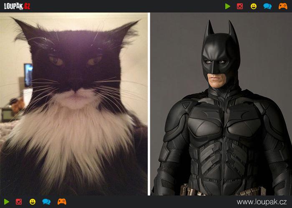292x208 pixels.
Task: Click the yellow smiley icon in the top bar
Action: tap(253, 6)
